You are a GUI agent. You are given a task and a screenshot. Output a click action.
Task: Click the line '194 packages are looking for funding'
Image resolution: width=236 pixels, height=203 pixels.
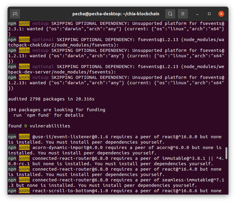(x=56, y=110)
